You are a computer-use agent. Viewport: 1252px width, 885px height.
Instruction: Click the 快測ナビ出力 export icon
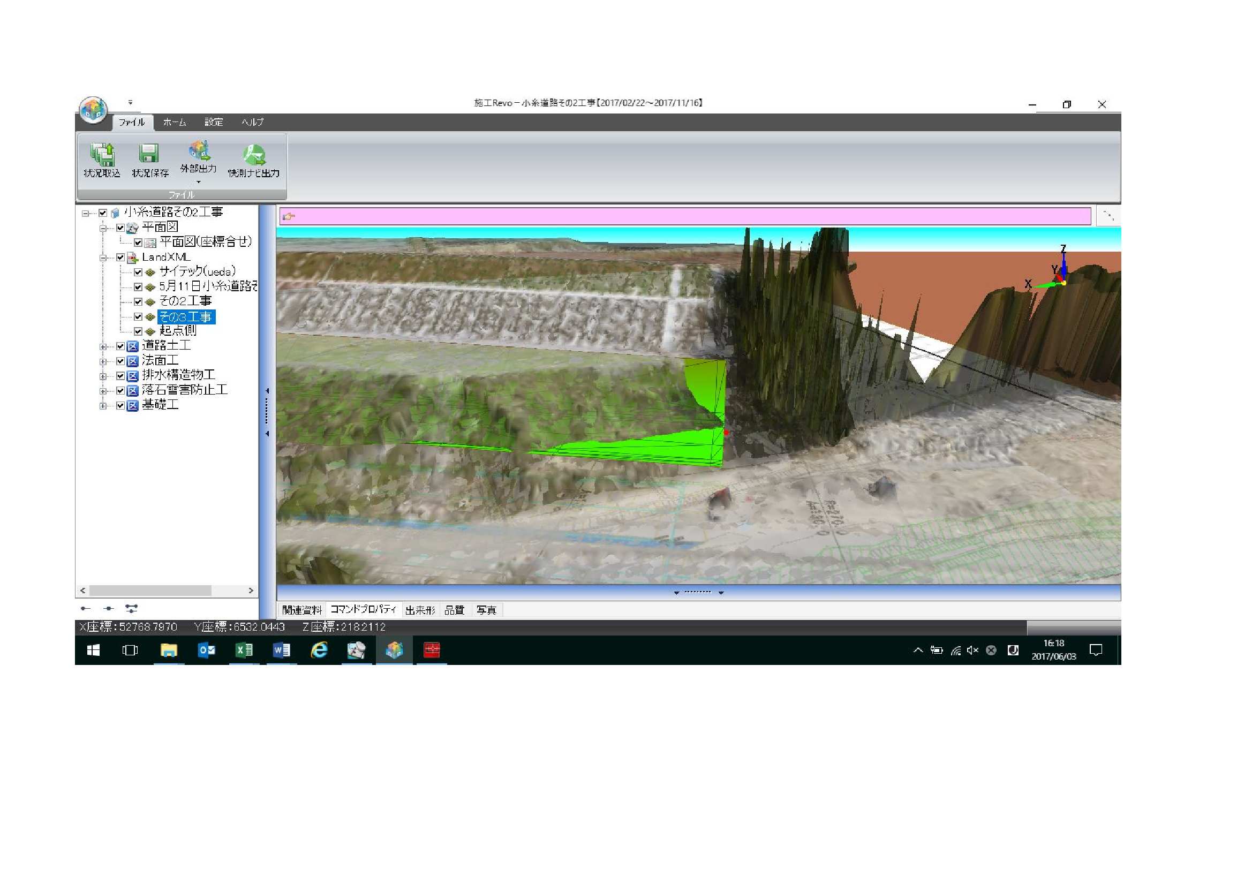coord(254,154)
